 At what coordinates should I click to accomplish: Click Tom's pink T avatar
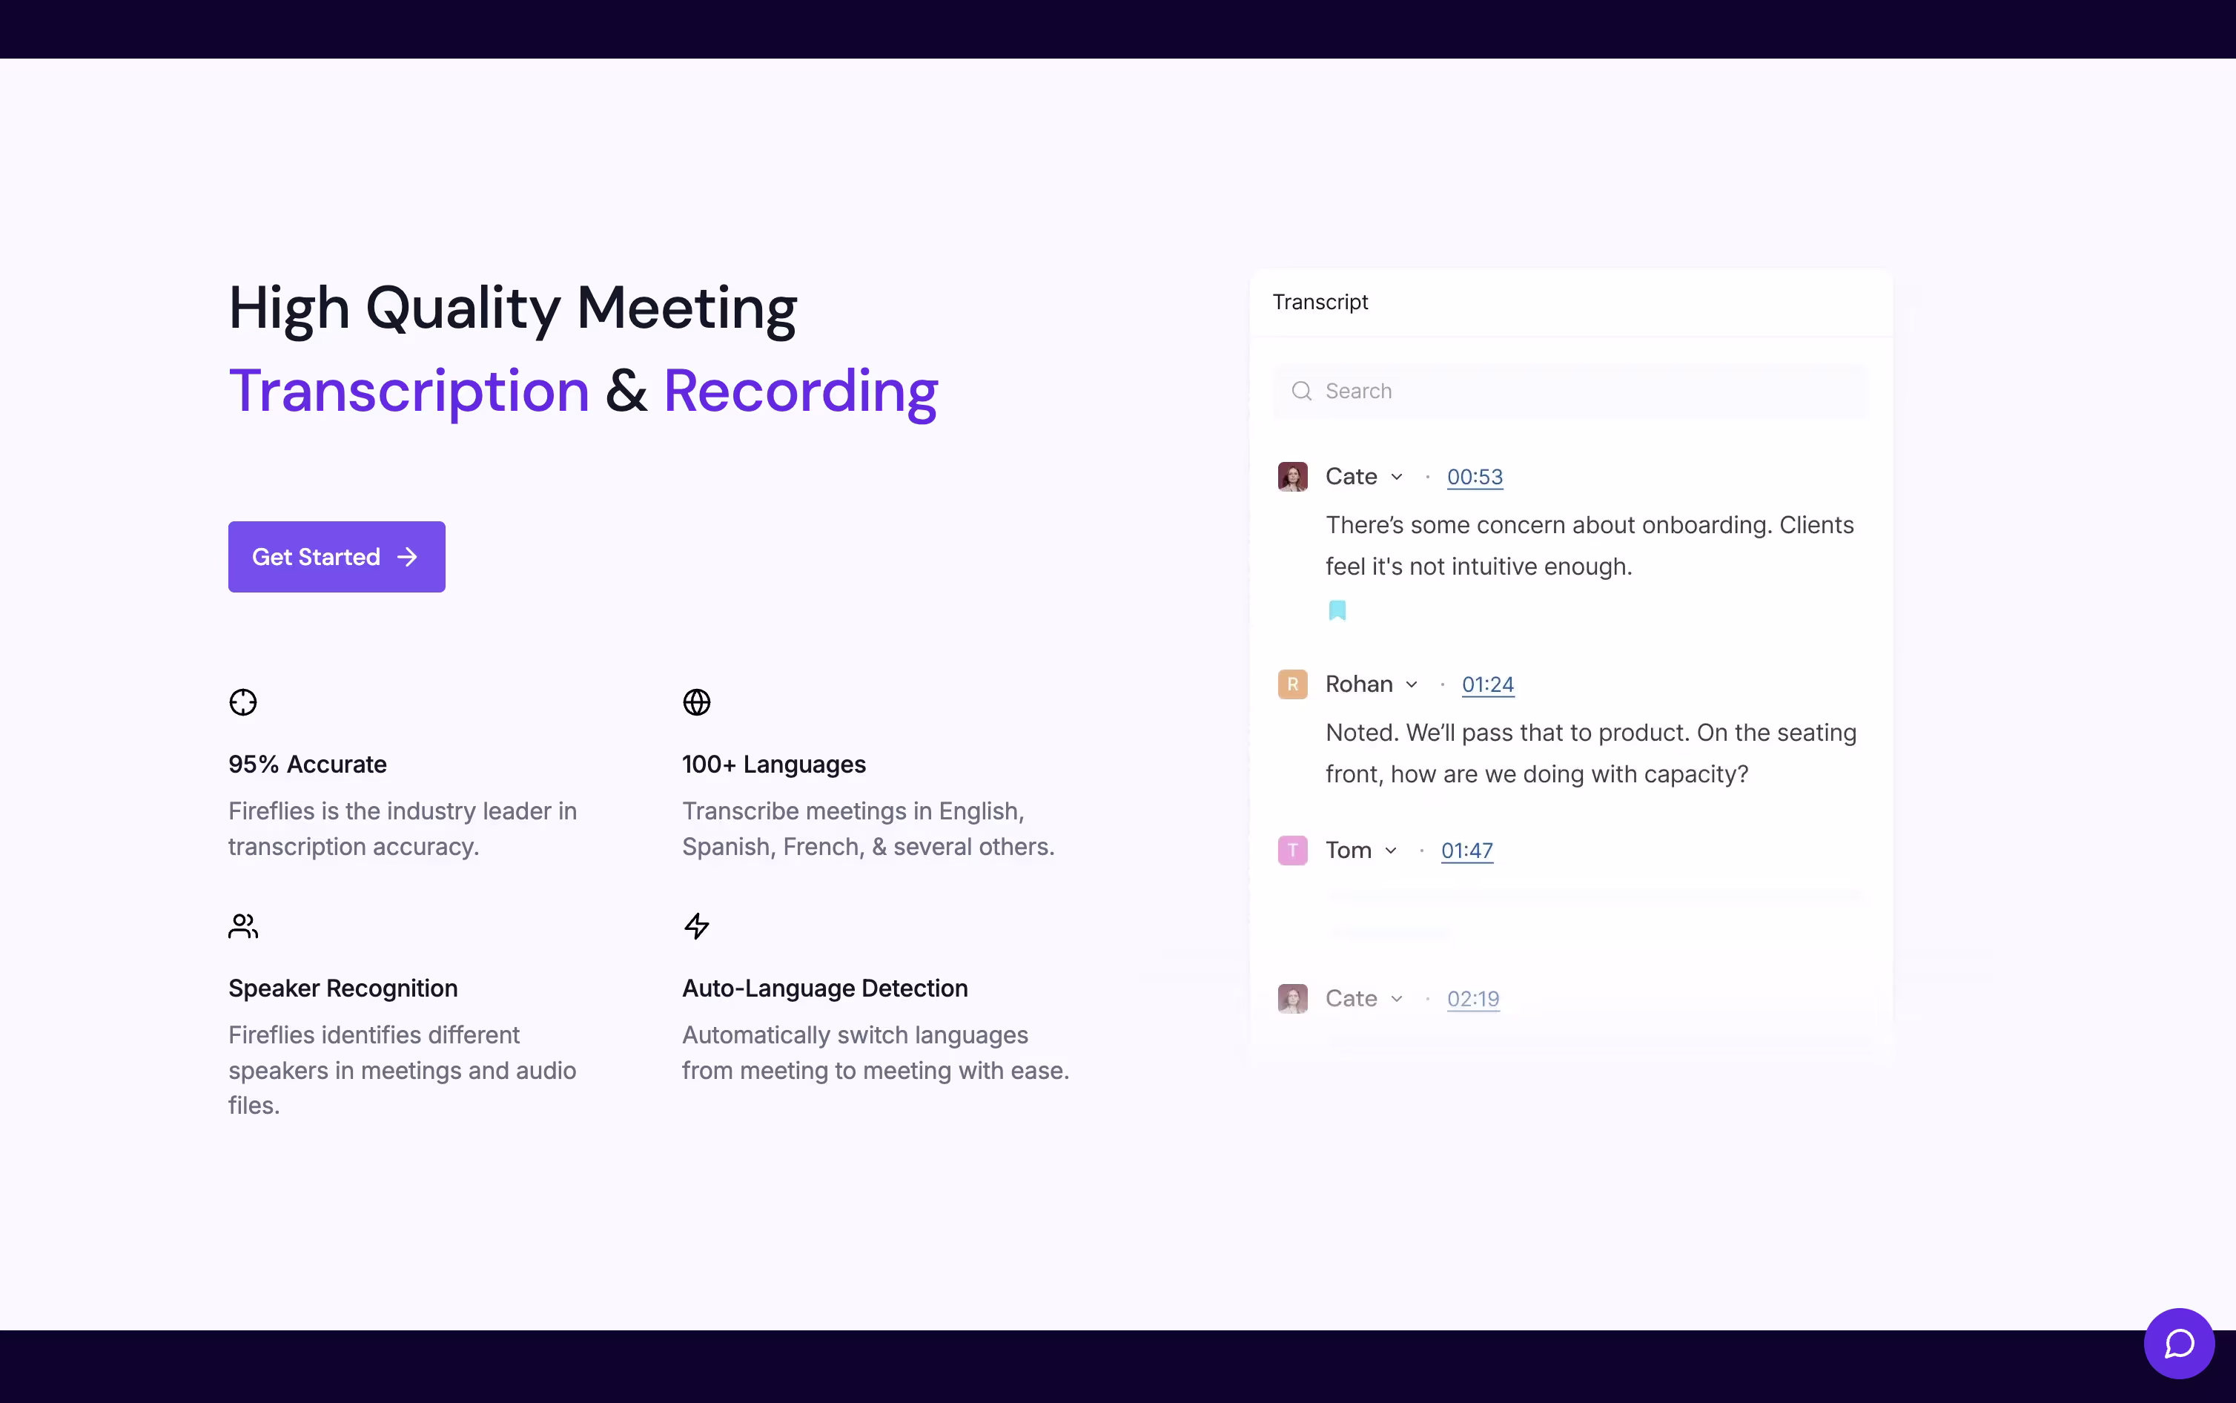(1293, 851)
